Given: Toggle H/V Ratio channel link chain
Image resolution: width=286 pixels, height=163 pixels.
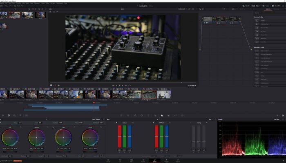Looking at the screenshot, I should click(153, 123).
